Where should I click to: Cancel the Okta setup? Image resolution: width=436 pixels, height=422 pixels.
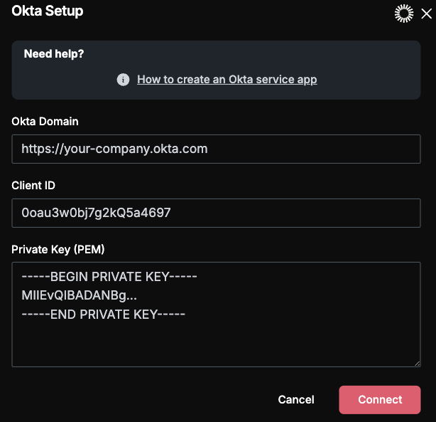click(x=296, y=400)
